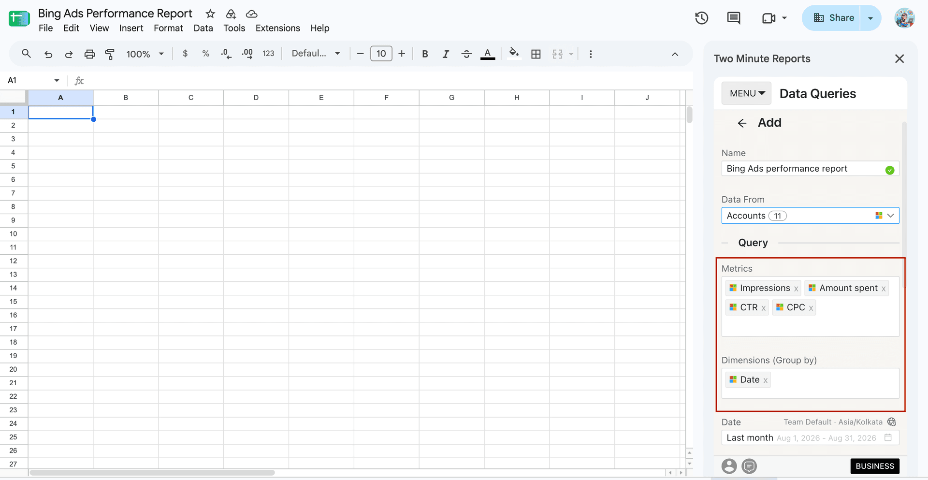The width and height of the screenshot is (928, 480).
Task: Start a video meeting from camera icon
Action: point(768,18)
